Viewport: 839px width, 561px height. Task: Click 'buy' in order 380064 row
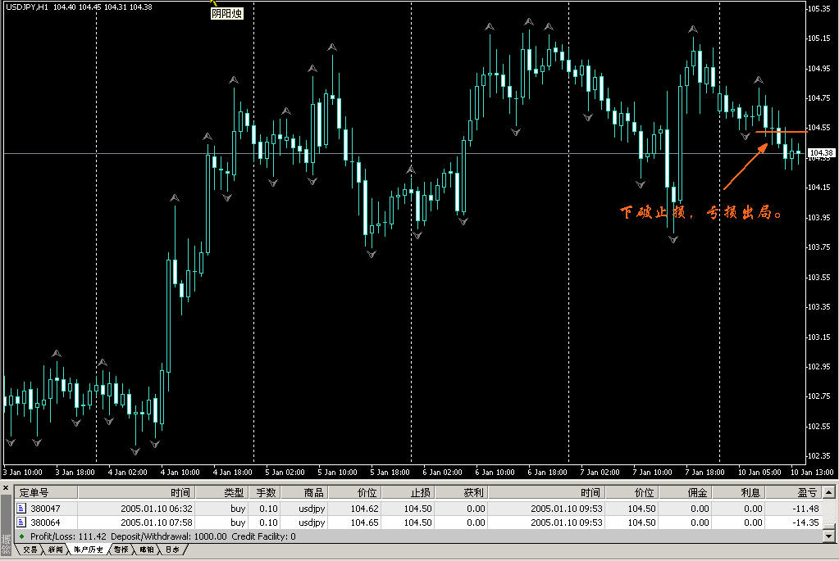[x=238, y=523]
